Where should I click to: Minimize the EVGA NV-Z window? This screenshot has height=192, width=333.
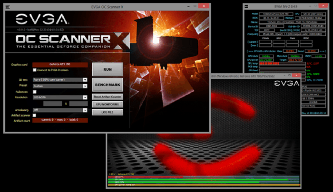pyautogui.click(x=310, y=6)
